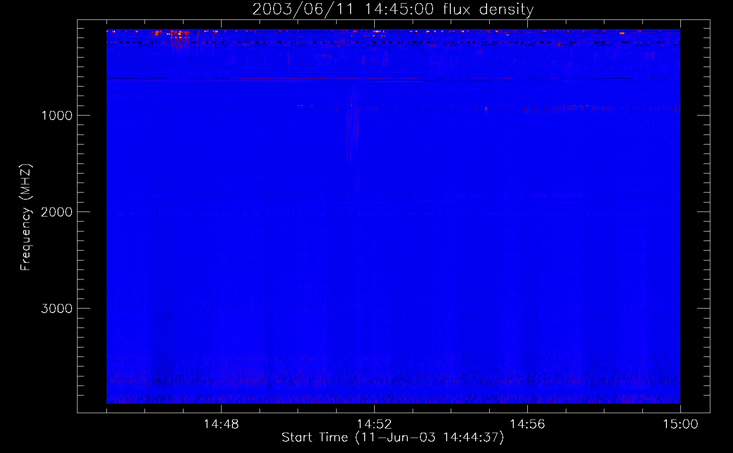Click the 'Frequency (MHZ)' axis label

pos(26,217)
